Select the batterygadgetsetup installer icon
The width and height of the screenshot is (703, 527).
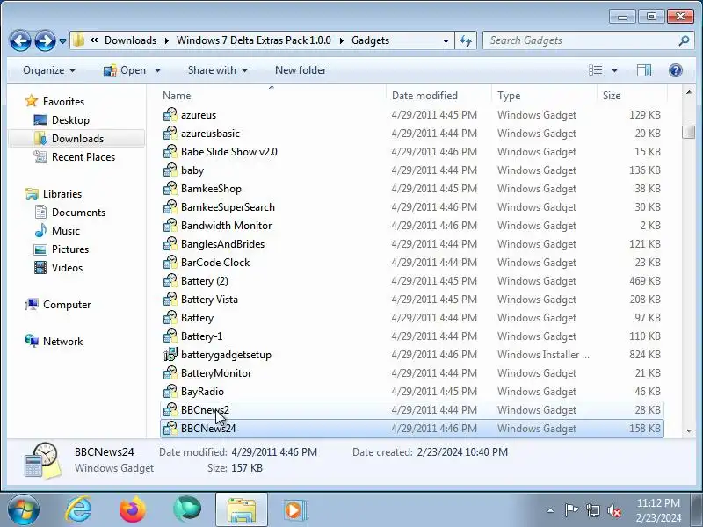point(170,355)
